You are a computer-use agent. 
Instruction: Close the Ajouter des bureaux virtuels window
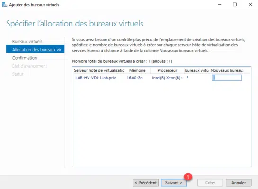coord(250,4)
